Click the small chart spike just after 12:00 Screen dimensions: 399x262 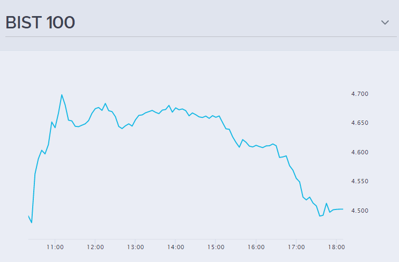click(x=105, y=103)
